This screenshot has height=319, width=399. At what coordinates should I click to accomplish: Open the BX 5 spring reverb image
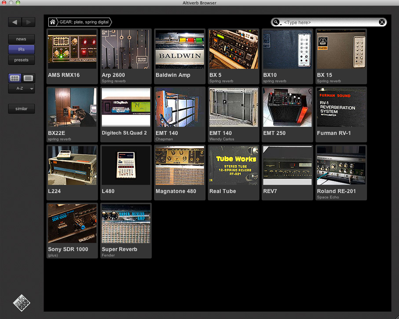[x=234, y=49]
